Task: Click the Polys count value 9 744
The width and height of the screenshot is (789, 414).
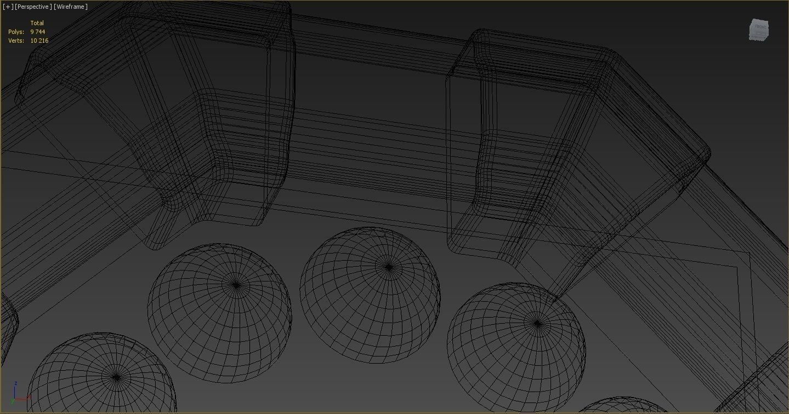Action: point(38,32)
